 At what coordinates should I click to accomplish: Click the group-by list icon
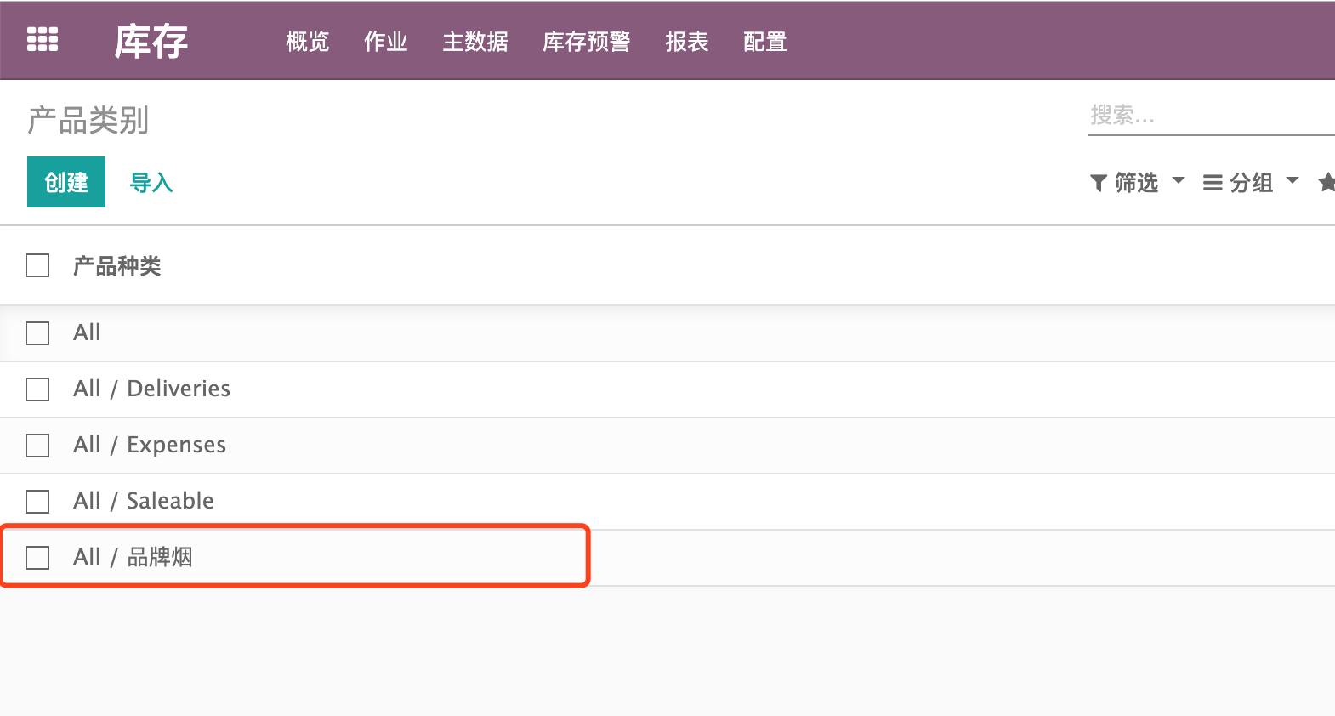(1213, 181)
